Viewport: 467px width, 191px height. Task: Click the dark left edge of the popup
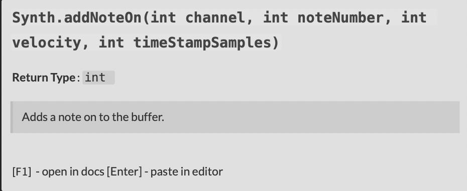tap(1, 95)
